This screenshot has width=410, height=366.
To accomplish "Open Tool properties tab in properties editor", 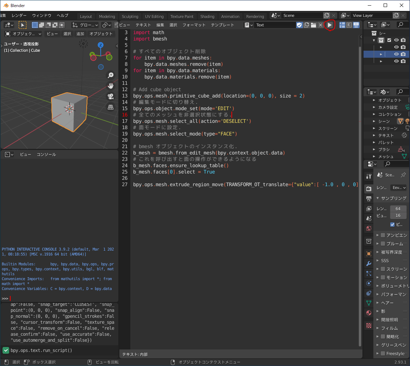I will coord(369,176).
